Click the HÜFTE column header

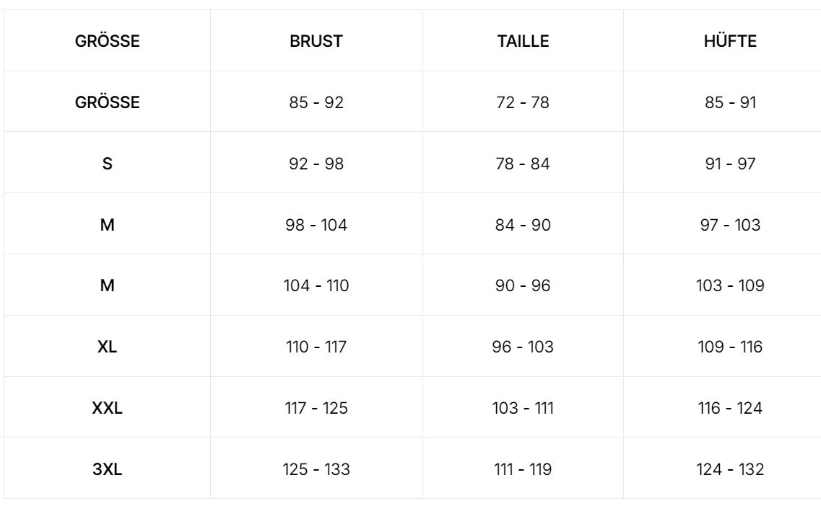tap(729, 42)
